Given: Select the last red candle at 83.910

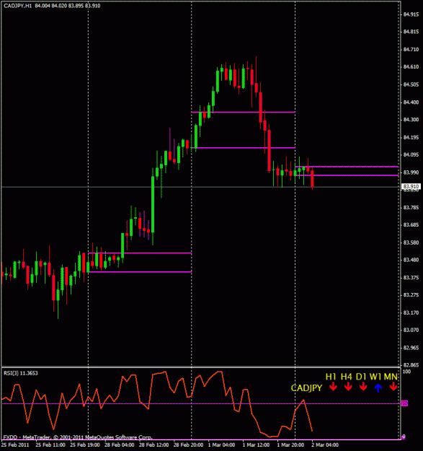Looking at the screenshot, I should click(312, 179).
